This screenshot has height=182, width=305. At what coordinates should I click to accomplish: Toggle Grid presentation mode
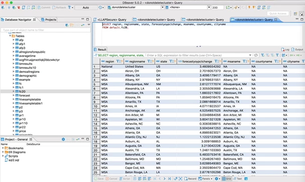coord(227,178)
